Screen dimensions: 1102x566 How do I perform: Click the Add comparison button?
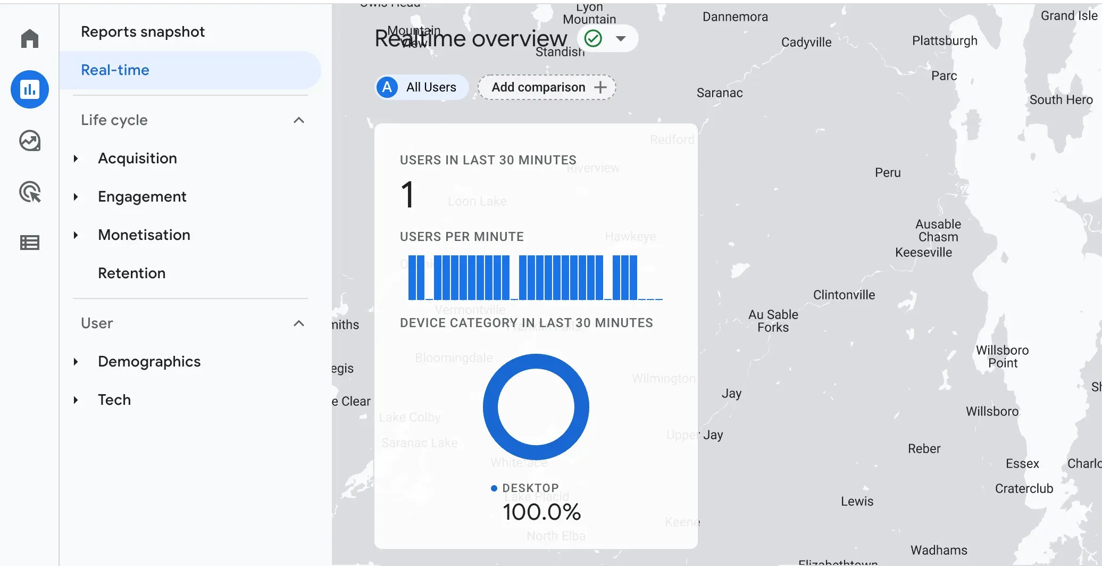538,87
